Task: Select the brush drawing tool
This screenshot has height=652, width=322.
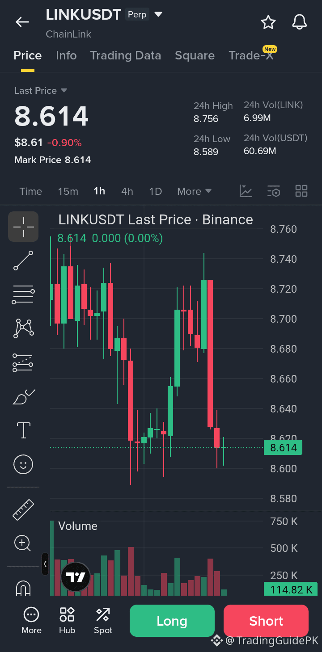Action: (23, 396)
